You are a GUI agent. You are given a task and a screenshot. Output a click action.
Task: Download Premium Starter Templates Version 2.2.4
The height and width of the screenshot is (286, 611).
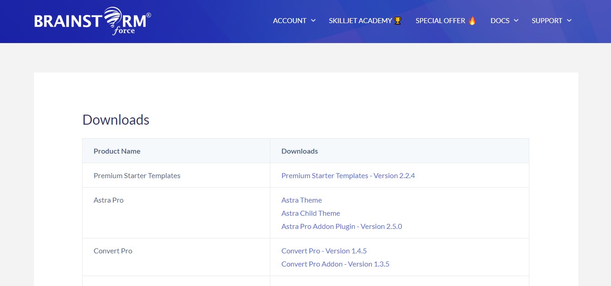pyautogui.click(x=348, y=175)
